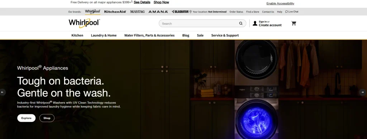Image resolution: width=367 pixels, height=139 pixels.
Task: Open Gladiator brand logo link
Action: click(180, 12)
